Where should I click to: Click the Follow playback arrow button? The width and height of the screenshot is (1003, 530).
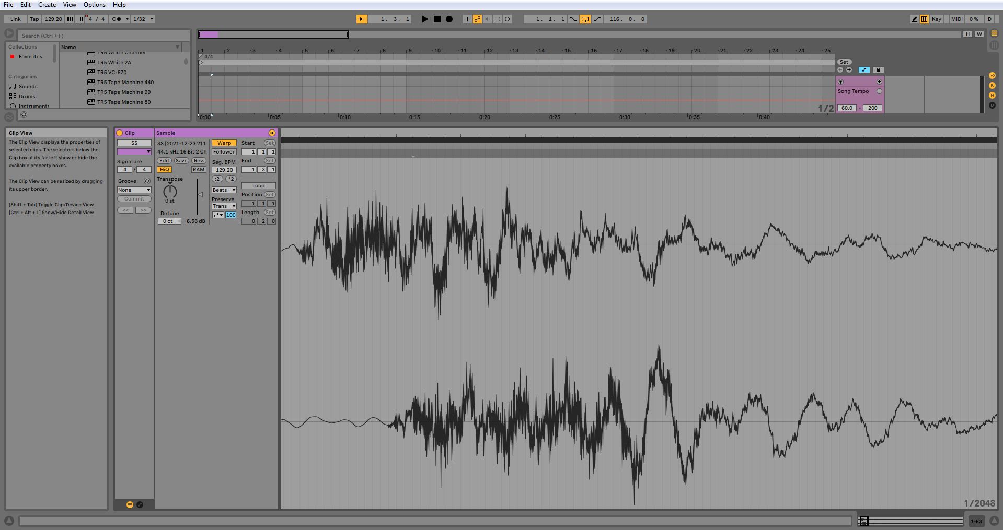362,19
